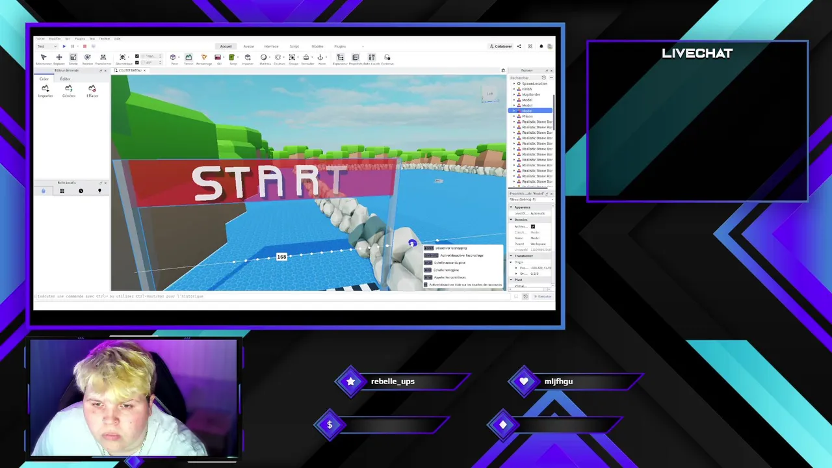Click the Personnage icon
This screenshot has width=832, height=468.
click(204, 57)
